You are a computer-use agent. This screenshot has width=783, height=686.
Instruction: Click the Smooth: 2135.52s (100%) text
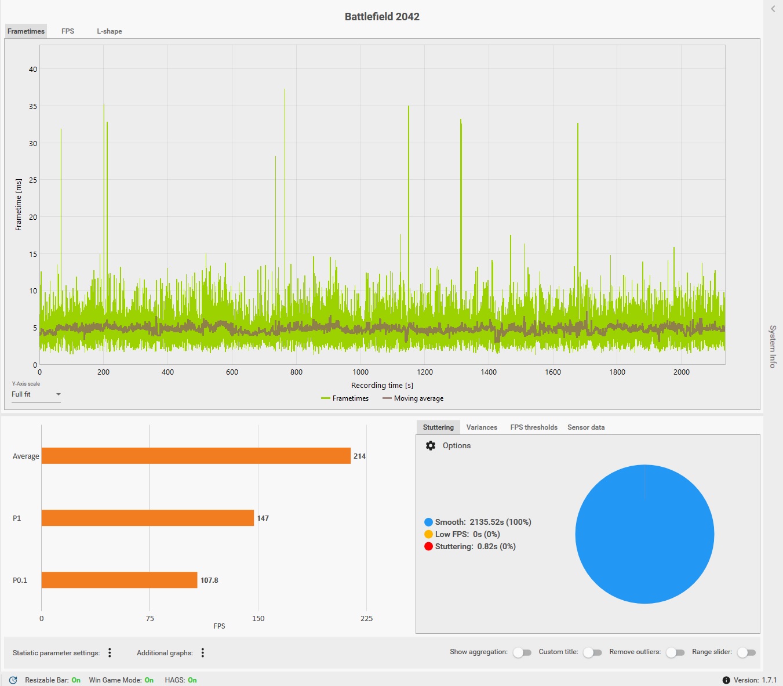click(x=483, y=522)
